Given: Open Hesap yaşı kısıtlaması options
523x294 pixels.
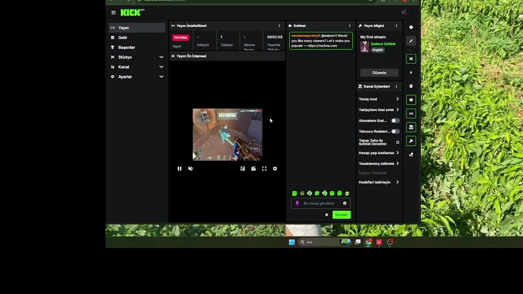Looking at the screenshot, I should point(379,153).
